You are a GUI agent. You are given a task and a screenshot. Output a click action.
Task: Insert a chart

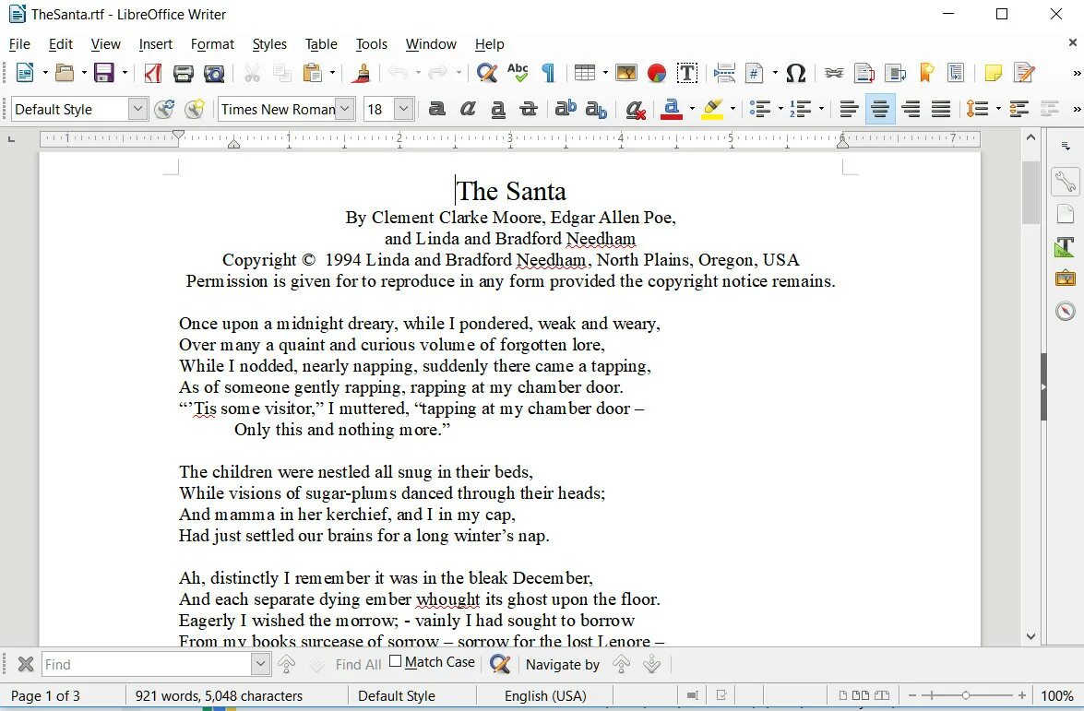click(657, 73)
